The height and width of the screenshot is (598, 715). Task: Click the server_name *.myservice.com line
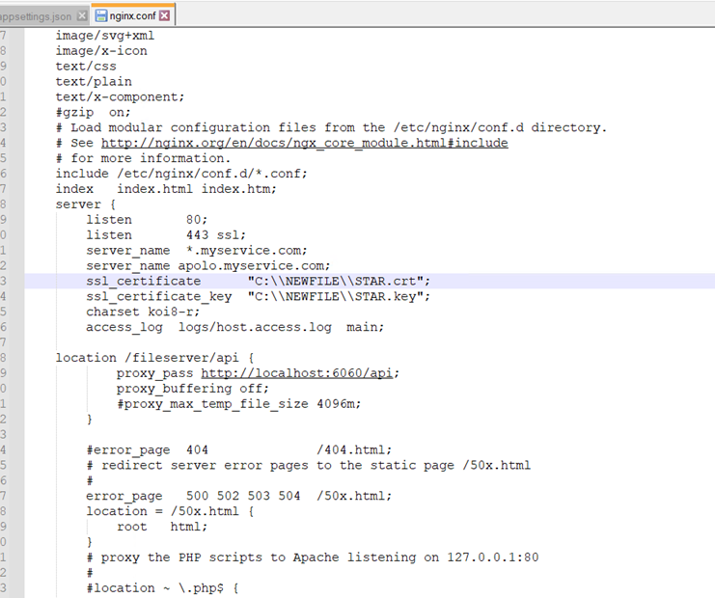[x=197, y=250]
